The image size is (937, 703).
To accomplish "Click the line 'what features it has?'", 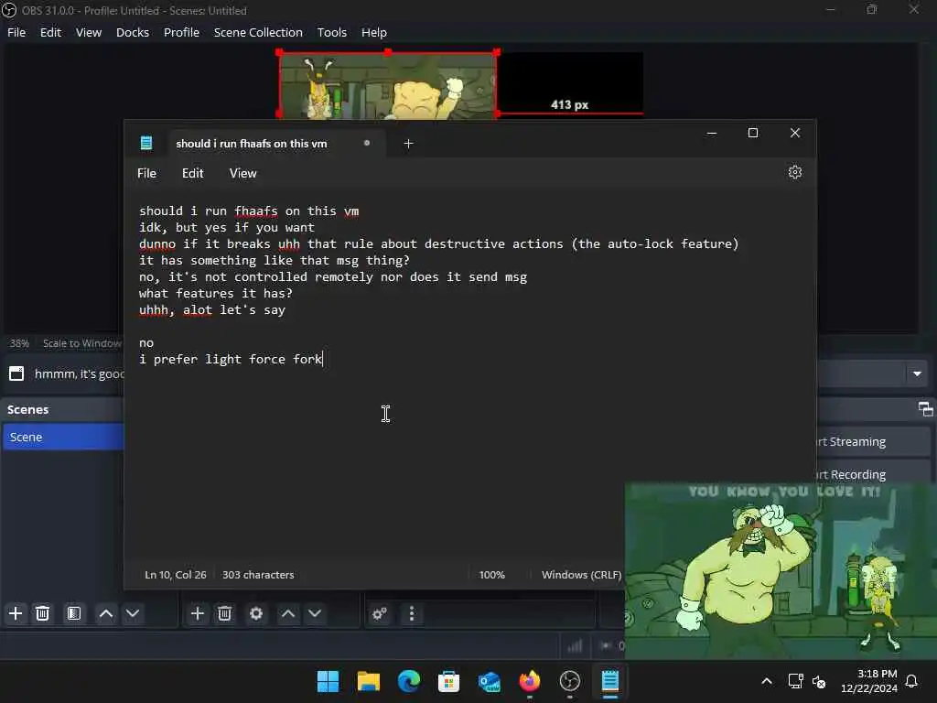I will (216, 294).
